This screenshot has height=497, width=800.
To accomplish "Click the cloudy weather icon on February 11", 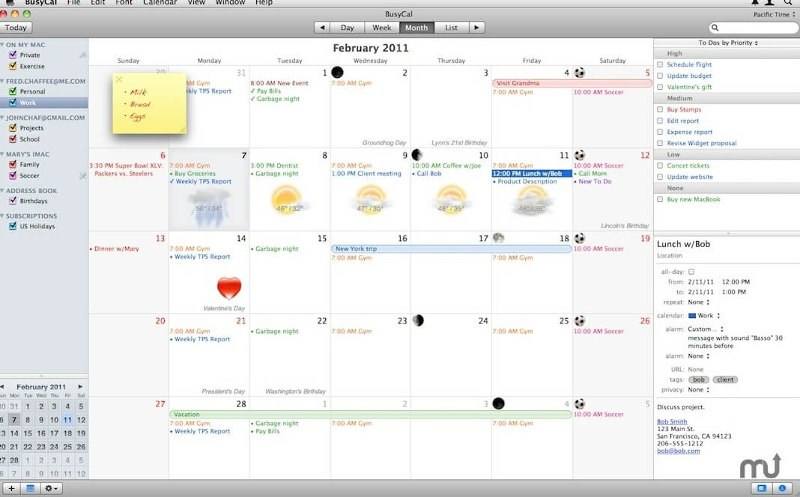I will [x=532, y=201].
